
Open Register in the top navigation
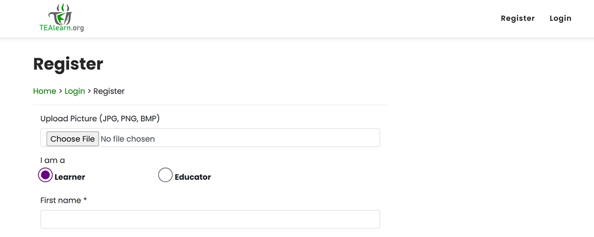[x=518, y=19]
